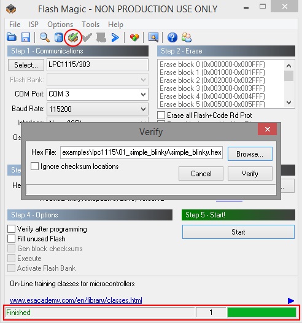Screen dimensions: 302x323
Task: Toggle Gen block checksums checkbox
Action: [x=11, y=249]
